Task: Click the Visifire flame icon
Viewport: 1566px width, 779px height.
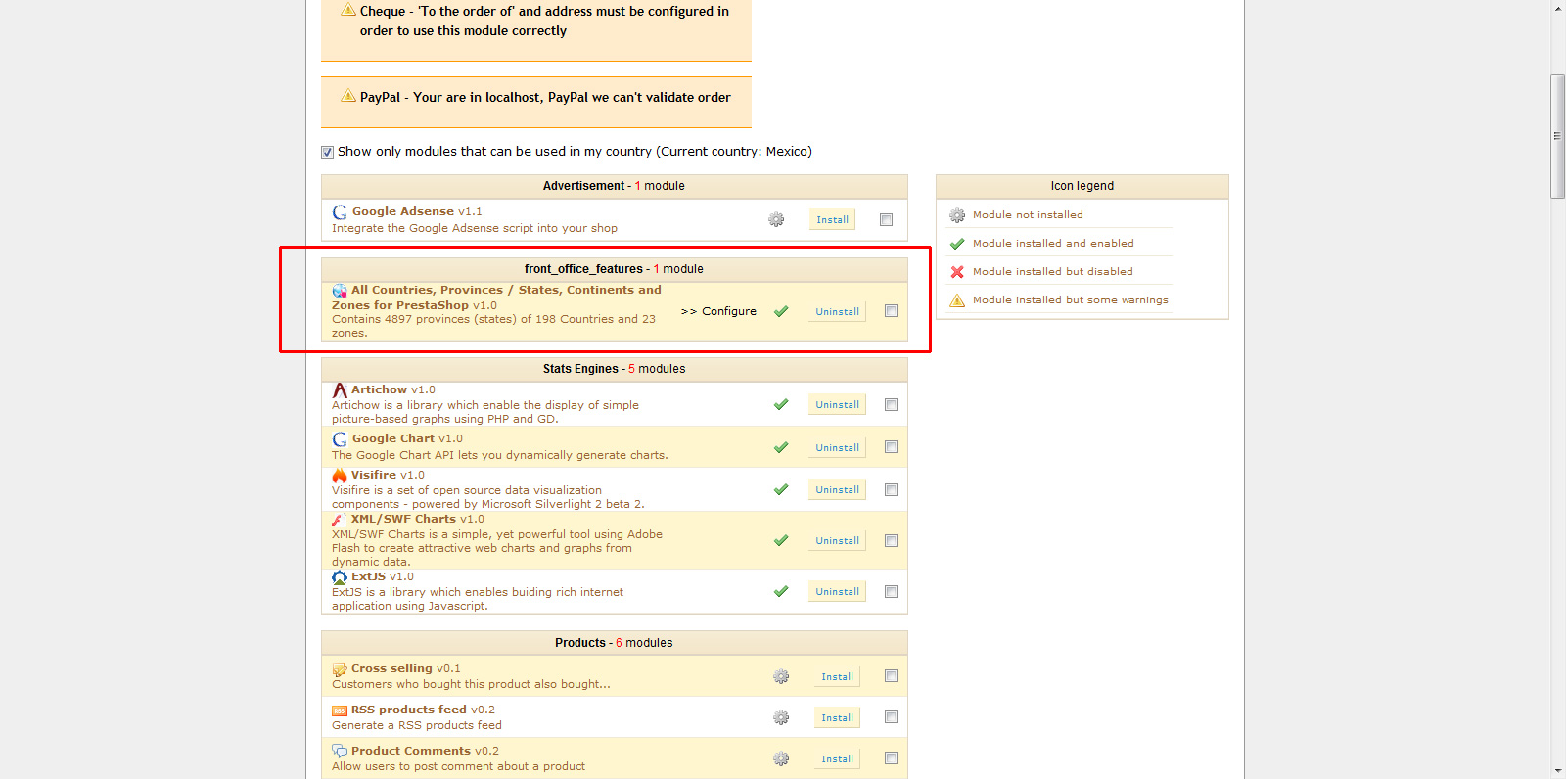Action: coord(340,476)
